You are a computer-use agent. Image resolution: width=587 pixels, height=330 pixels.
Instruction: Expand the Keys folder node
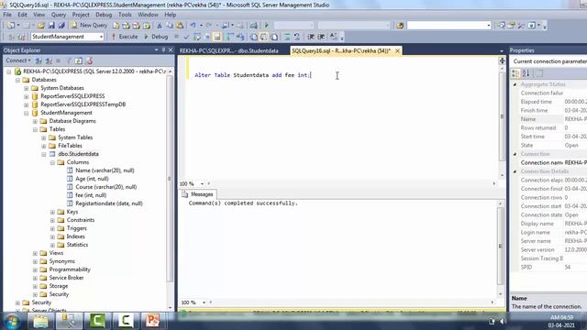(x=52, y=212)
